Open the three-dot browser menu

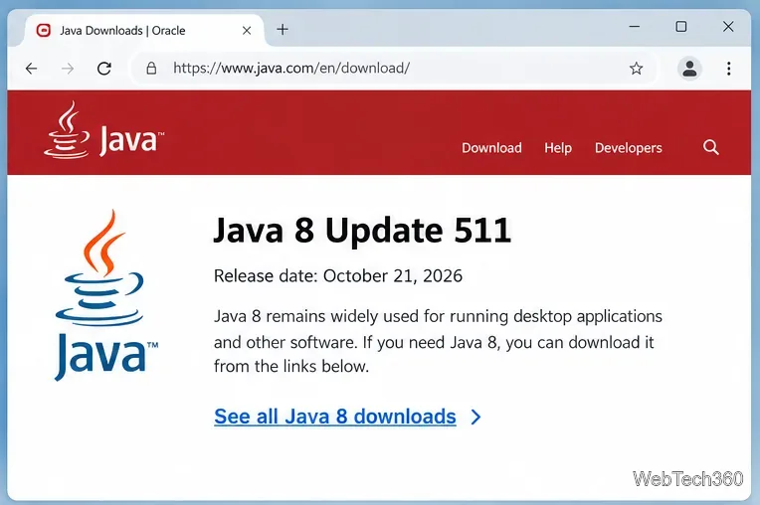[x=728, y=69]
